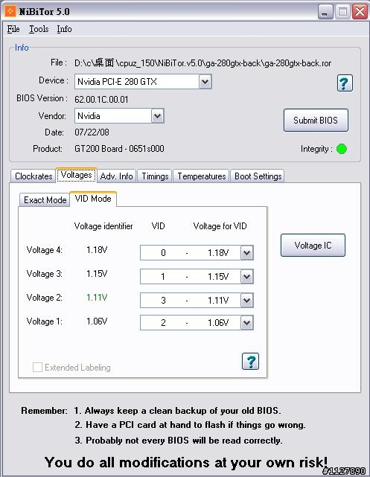Image resolution: width=370 pixels, height=477 pixels.
Task: Switch to the Boot Settings tab
Action: (258, 176)
